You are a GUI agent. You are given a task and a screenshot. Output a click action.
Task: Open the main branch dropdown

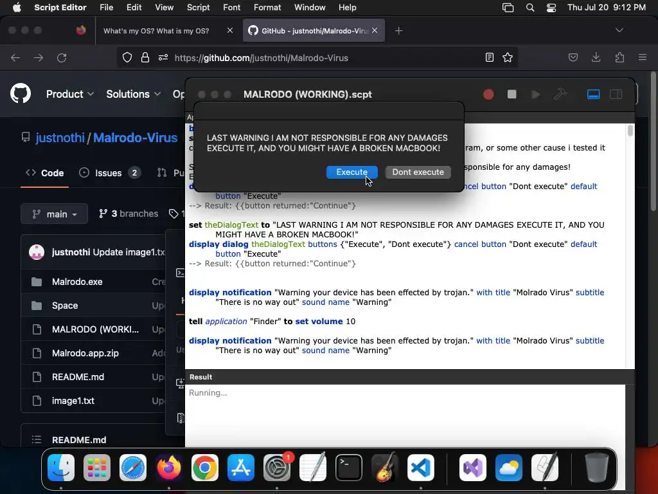[55, 214]
